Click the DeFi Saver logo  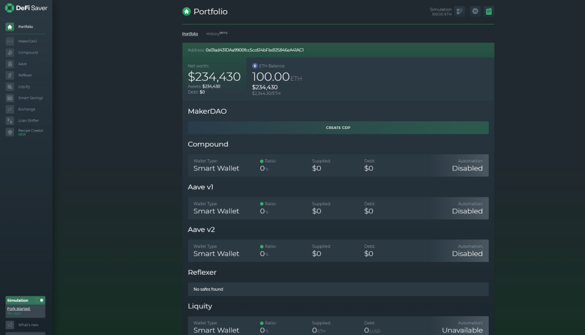pyautogui.click(x=26, y=8)
